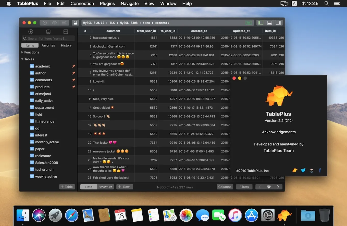Open the interest table

click(41, 135)
